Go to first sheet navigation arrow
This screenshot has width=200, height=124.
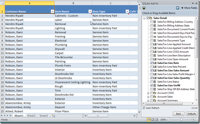click(x=2, y=116)
